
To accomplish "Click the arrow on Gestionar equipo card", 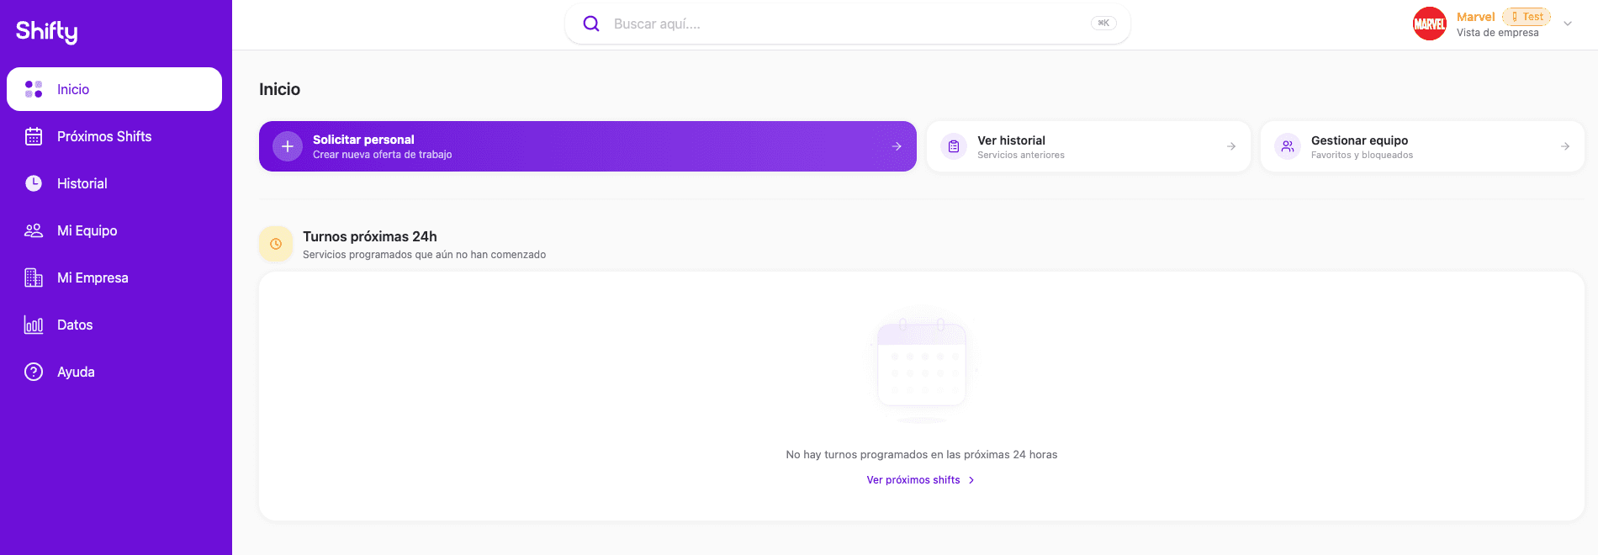I will [x=1565, y=146].
